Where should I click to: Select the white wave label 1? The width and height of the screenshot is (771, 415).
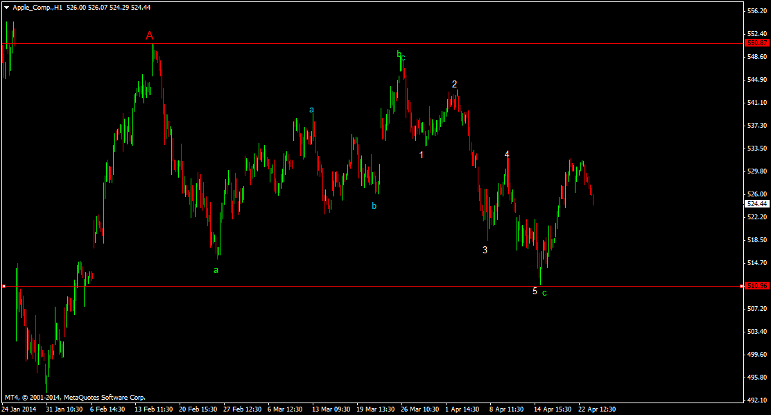coord(421,155)
